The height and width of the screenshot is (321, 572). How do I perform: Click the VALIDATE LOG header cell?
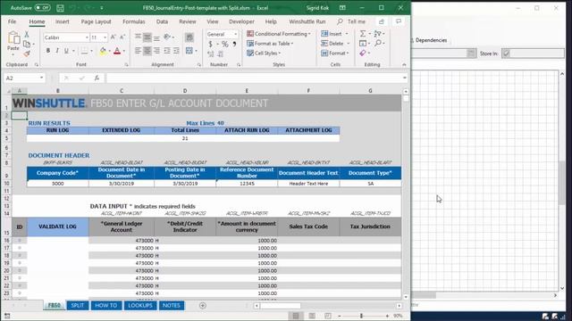[x=57, y=226]
